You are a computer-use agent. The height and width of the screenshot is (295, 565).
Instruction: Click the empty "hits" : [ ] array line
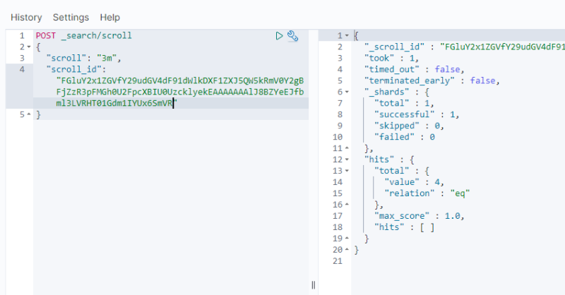[405, 227]
